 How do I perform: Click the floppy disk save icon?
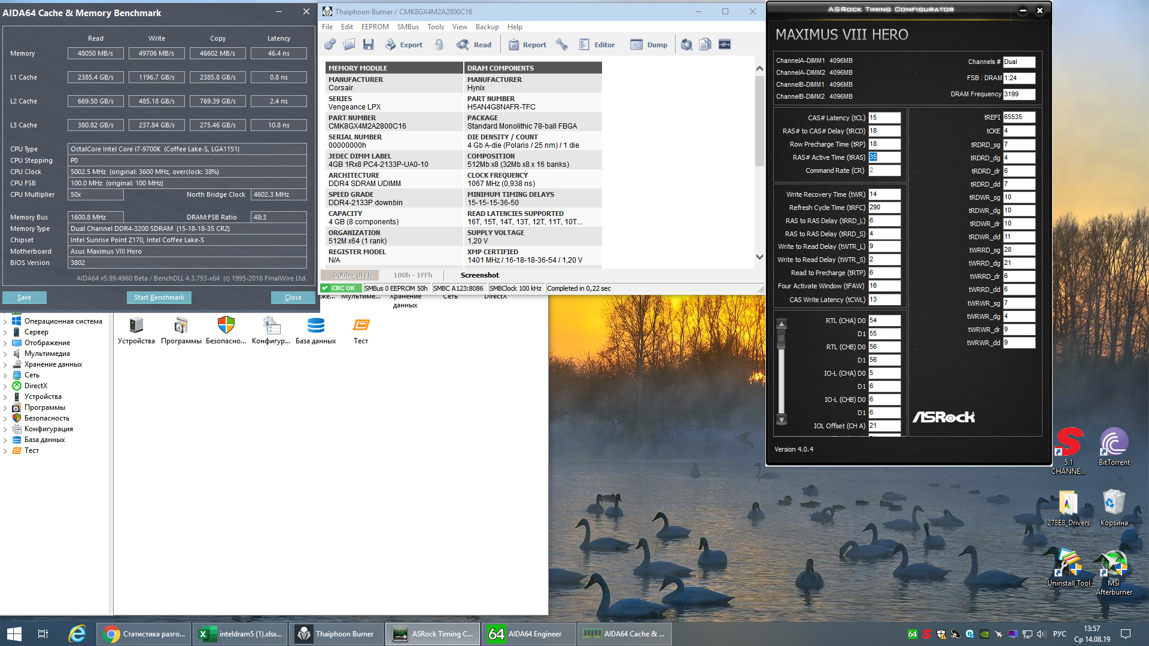[x=368, y=44]
